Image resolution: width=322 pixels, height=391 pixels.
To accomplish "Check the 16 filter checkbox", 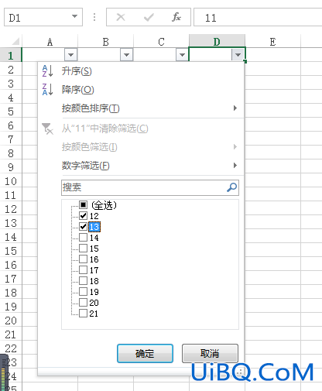I will tap(83, 259).
